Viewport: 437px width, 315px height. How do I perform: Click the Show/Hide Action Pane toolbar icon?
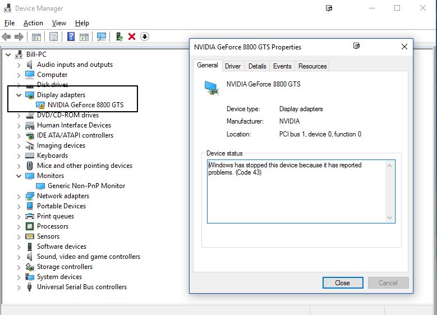point(84,36)
